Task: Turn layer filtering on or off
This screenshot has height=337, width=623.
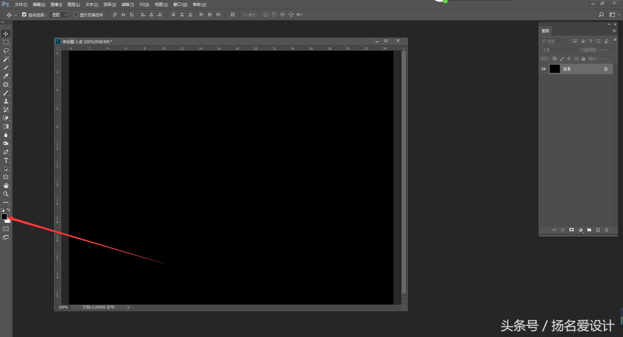Action: [x=615, y=40]
